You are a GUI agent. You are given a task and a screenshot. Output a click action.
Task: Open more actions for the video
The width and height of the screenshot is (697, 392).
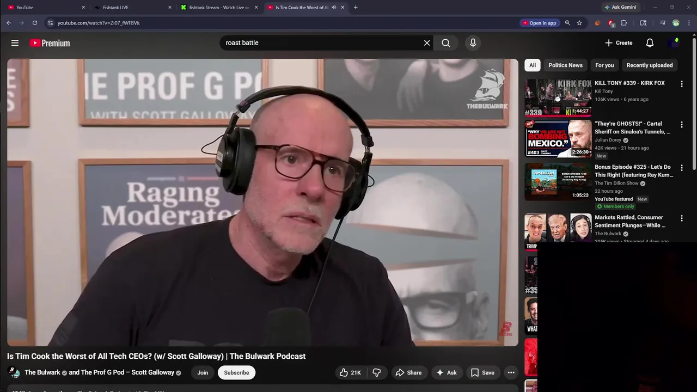[x=511, y=372]
